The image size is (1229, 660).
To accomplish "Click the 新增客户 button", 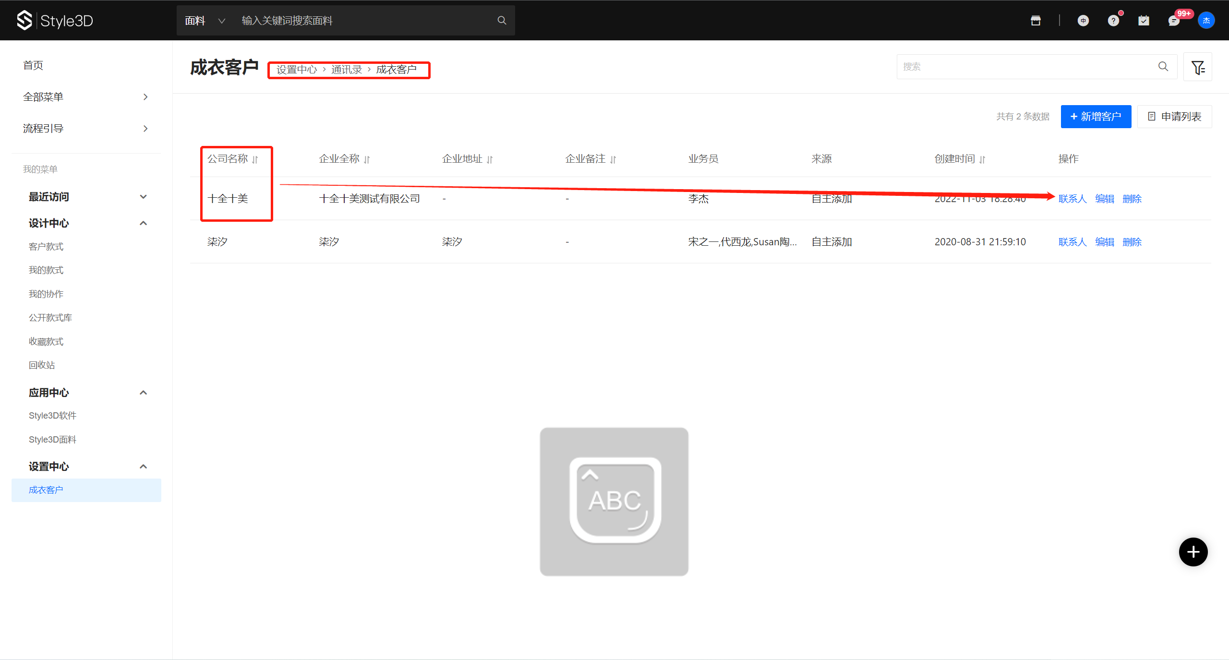I will [x=1096, y=117].
